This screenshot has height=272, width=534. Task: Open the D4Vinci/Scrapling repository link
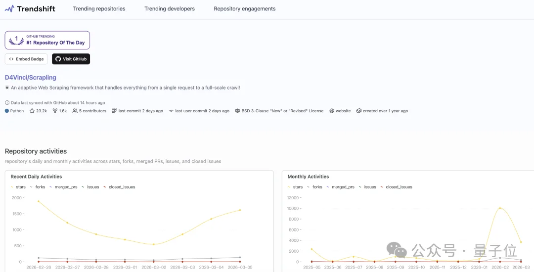coord(31,78)
